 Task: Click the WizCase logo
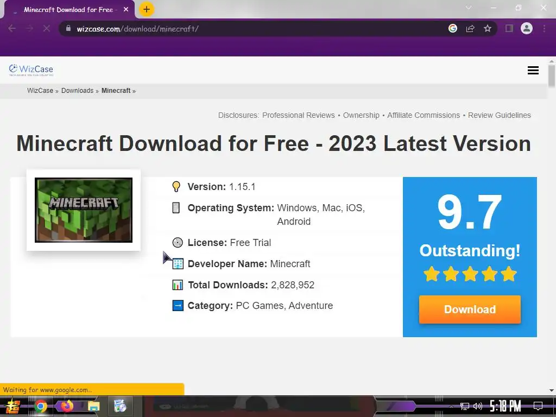pyautogui.click(x=31, y=70)
